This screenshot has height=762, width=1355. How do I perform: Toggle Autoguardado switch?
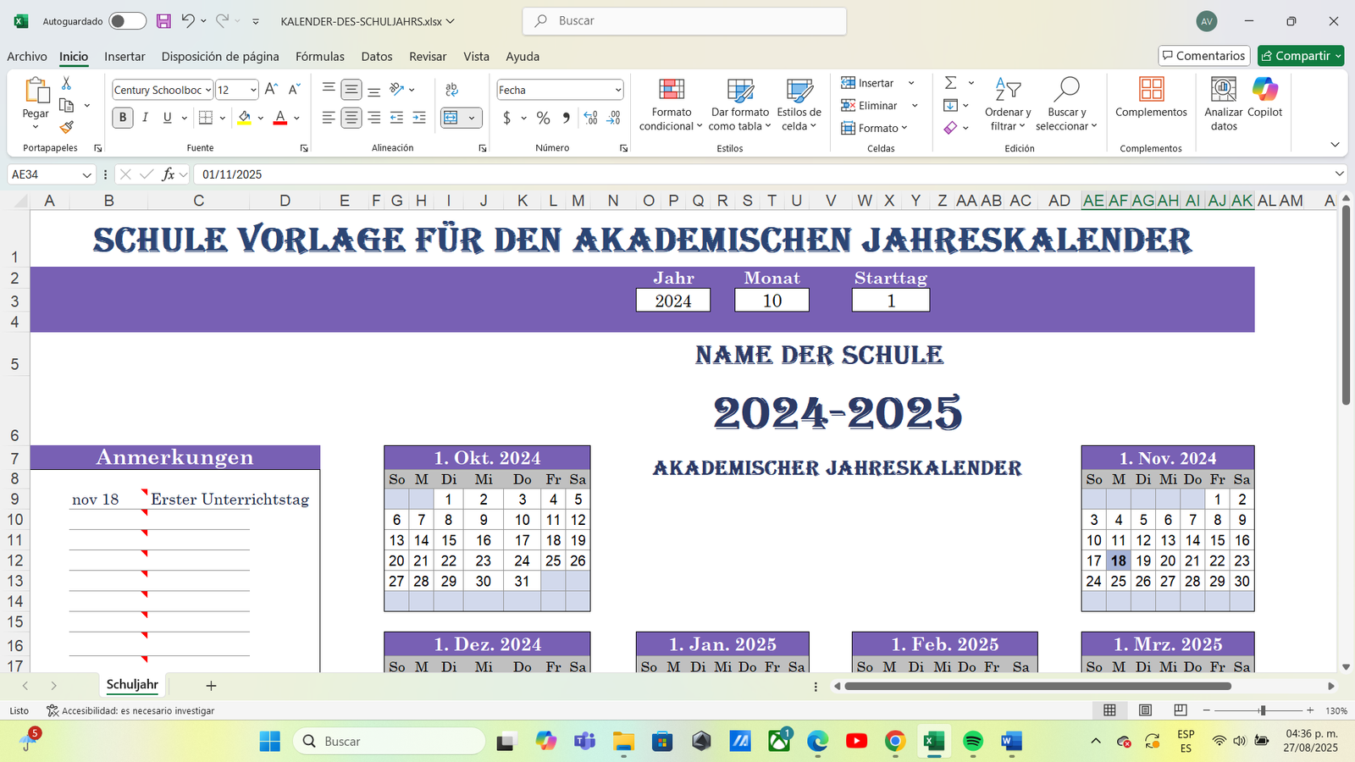pos(127,21)
